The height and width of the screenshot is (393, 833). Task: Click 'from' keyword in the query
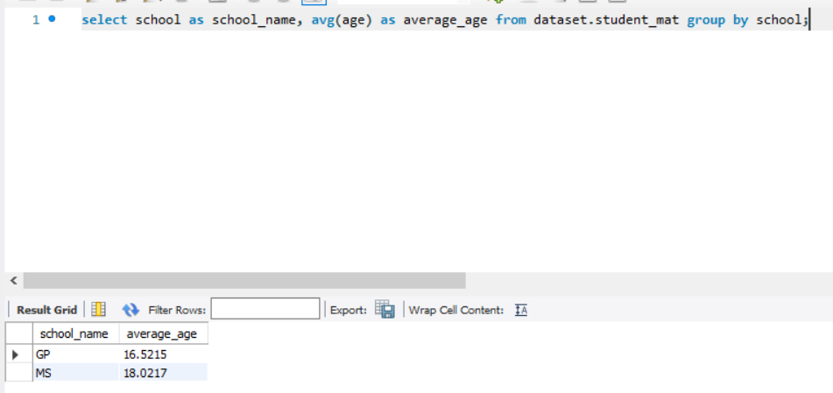tap(511, 20)
